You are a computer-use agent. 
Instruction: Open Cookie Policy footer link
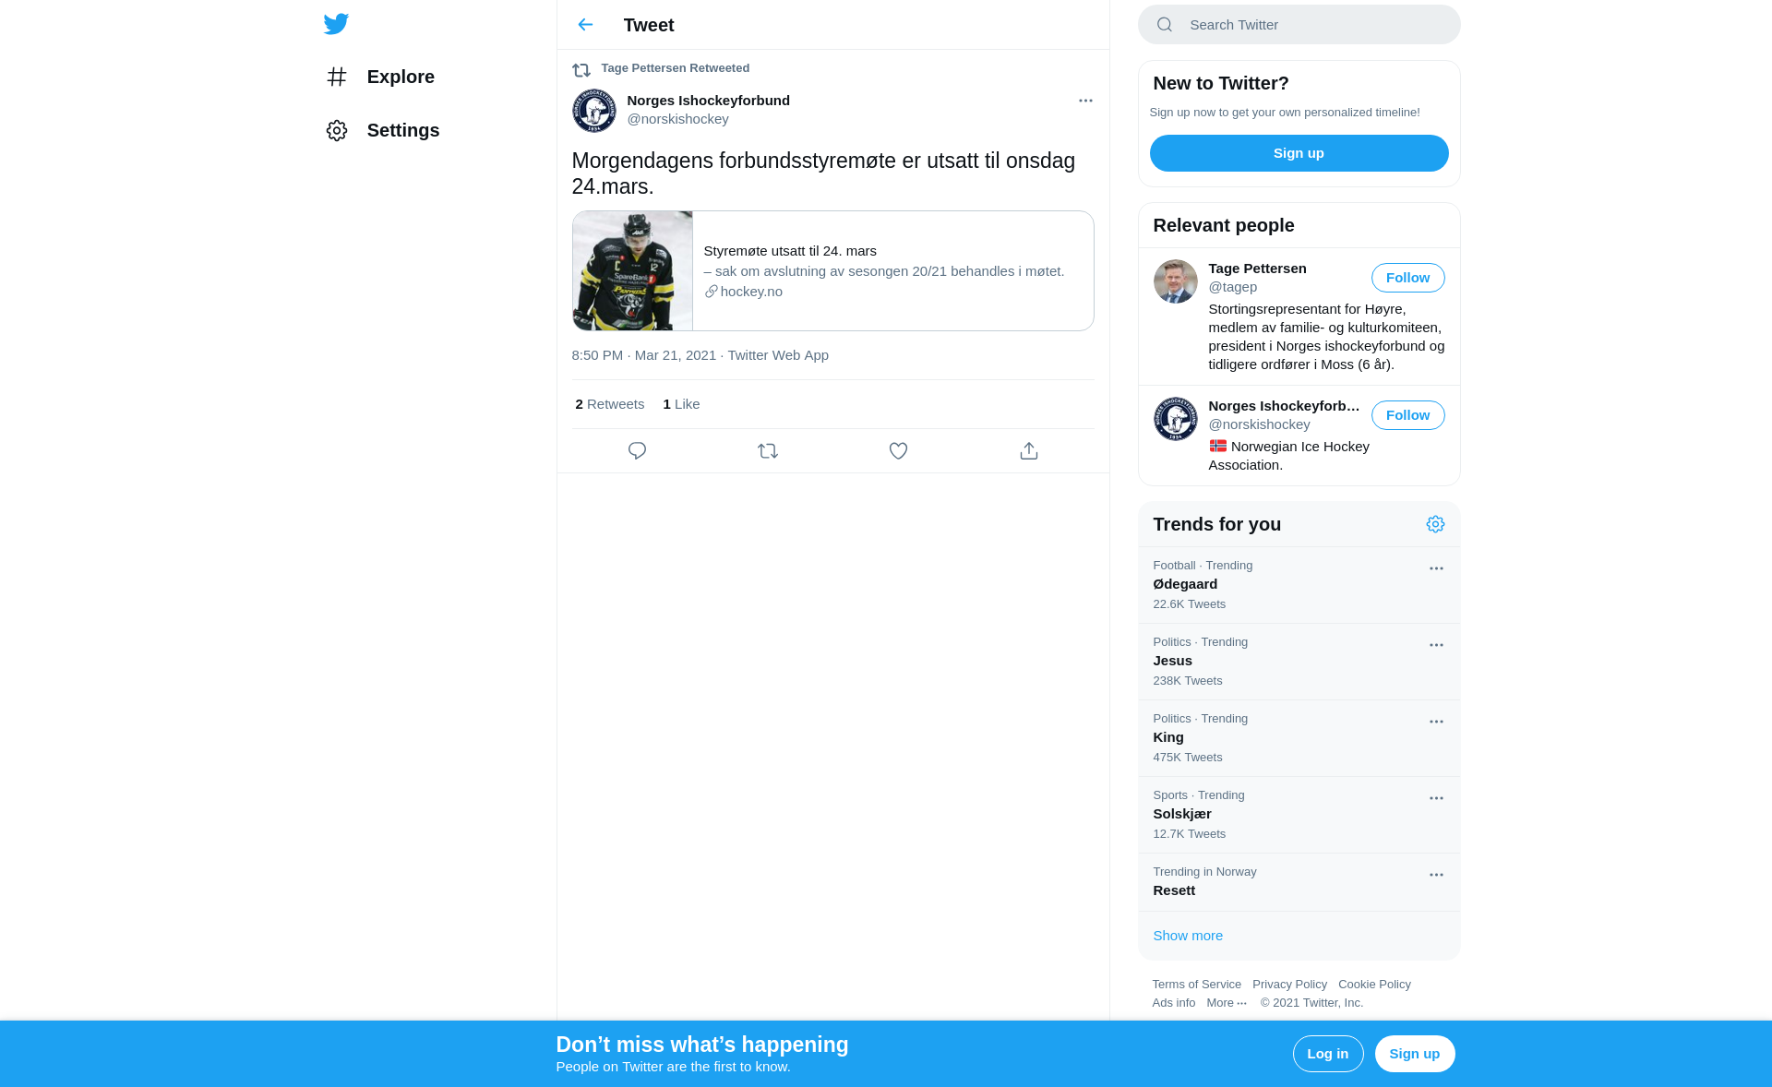(x=1374, y=985)
